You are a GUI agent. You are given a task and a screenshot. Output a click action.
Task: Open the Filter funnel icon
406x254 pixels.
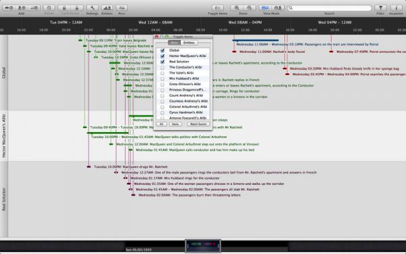tap(380, 8)
